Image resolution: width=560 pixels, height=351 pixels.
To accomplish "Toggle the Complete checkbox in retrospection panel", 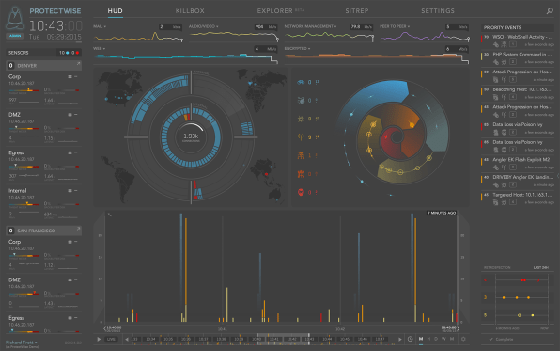I will point(491,339).
